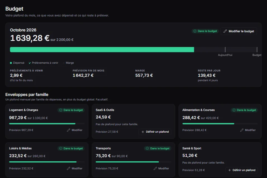Click the check icon on Alimentation & Courses badge
Image resolution: width=267 pixels, height=178 pixels.
click(234, 110)
